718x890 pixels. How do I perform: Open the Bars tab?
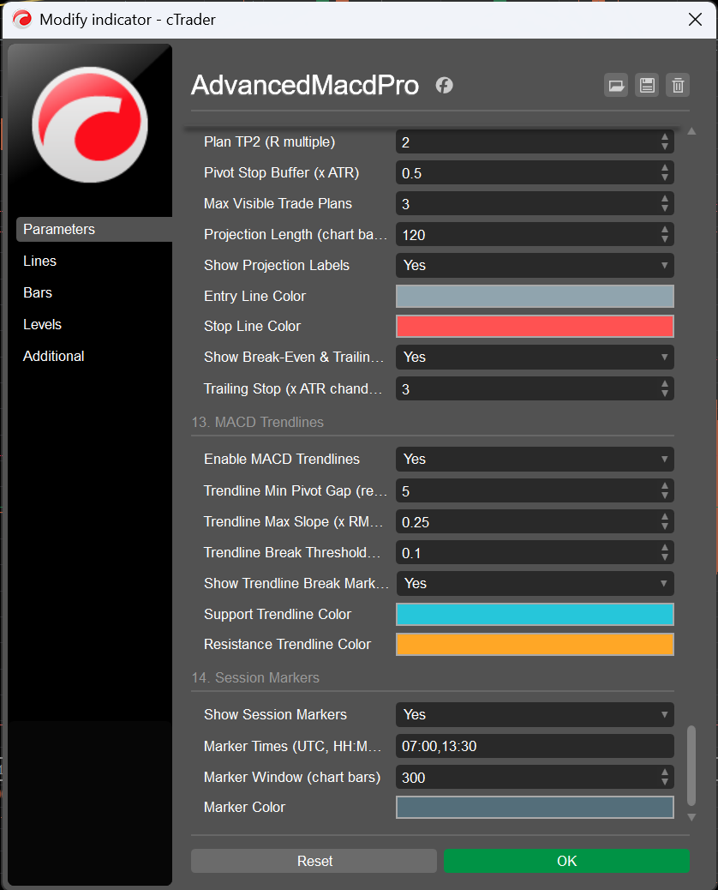pyautogui.click(x=38, y=293)
